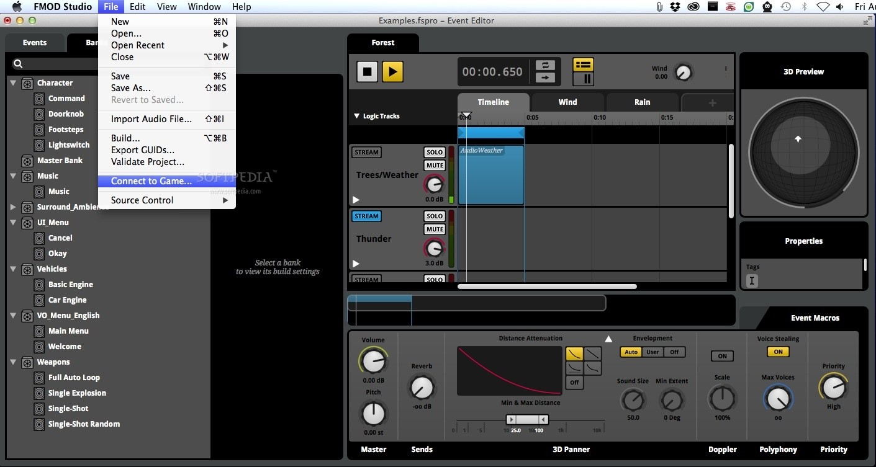Click the follow-cursor arrow icon under the loop icon
Screen dimensions: 876x467
pos(545,78)
